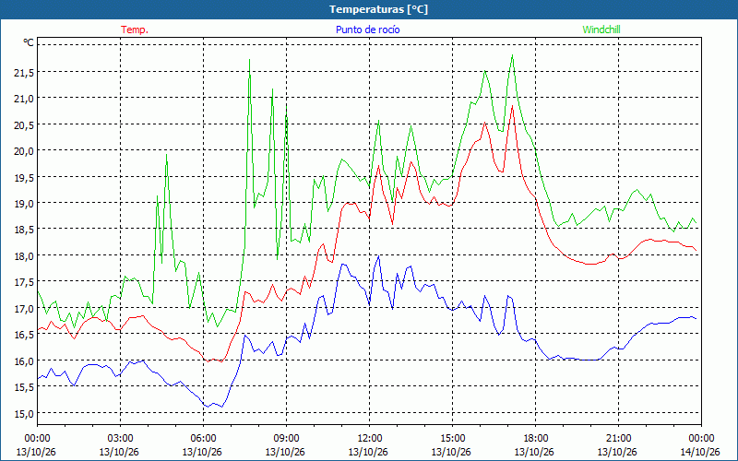
Task: Click the 18:00 time axis label
Action: coord(536,438)
